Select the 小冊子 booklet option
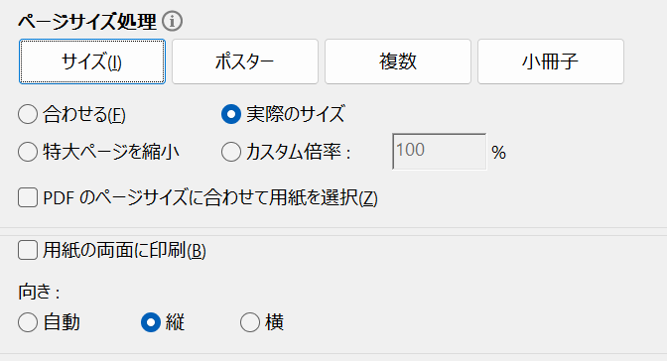Viewport: 667px width, 361px height. click(551, 61)
